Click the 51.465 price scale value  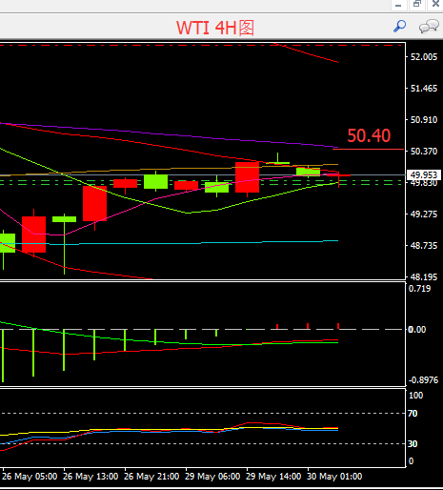click(424, 89)
